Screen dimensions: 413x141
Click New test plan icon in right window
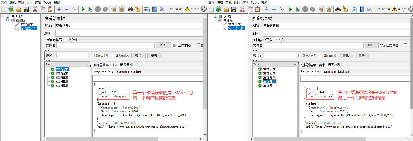point(211,9)
